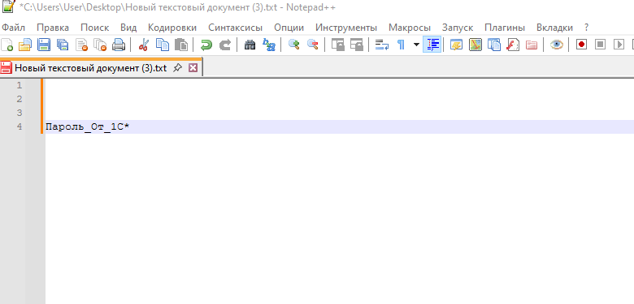This screenshot has width=634, height=304.
Task: Toggle synchronized vertical scrolling icon
Action: coord(337,45)
